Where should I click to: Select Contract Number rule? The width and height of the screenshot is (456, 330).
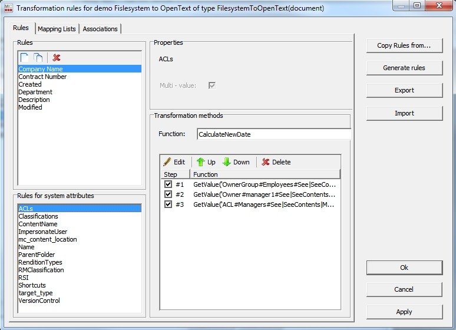click(42, 77)
